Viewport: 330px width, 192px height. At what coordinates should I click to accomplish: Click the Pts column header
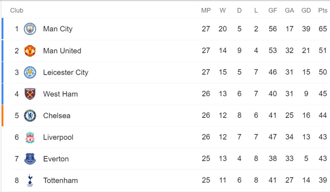pyautogui.click(x=322, y=10)
